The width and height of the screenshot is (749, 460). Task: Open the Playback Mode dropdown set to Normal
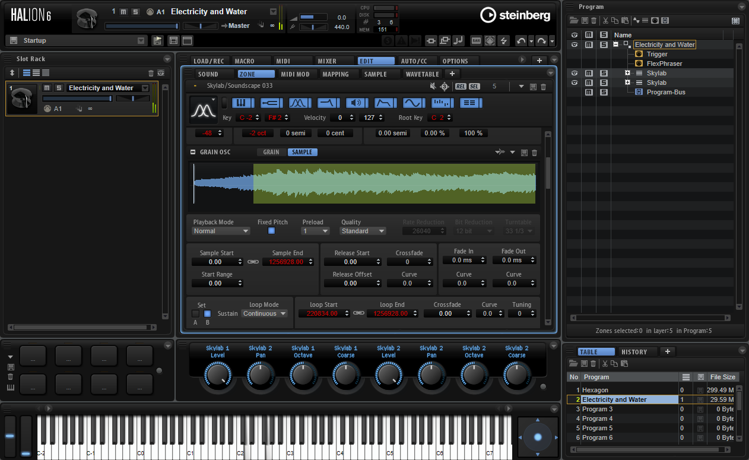tap(221, 231)
